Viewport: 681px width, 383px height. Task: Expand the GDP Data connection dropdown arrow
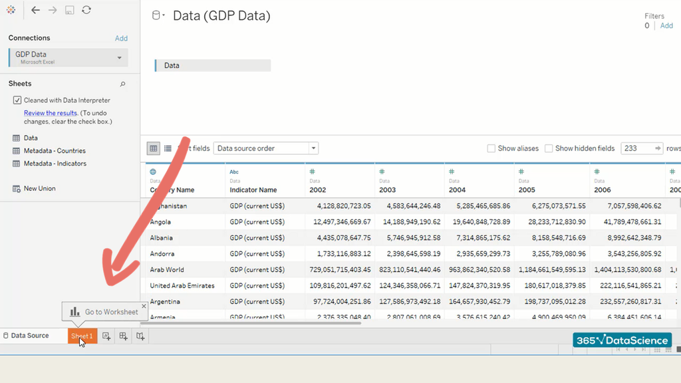point(120,58)
